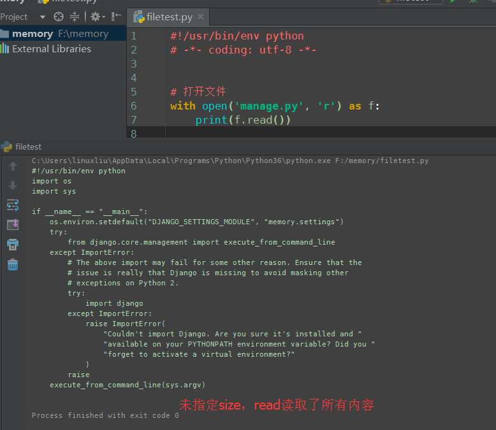Click the up arrow in run console
This screenshot has width=496, height=430.
coord(13,166)
